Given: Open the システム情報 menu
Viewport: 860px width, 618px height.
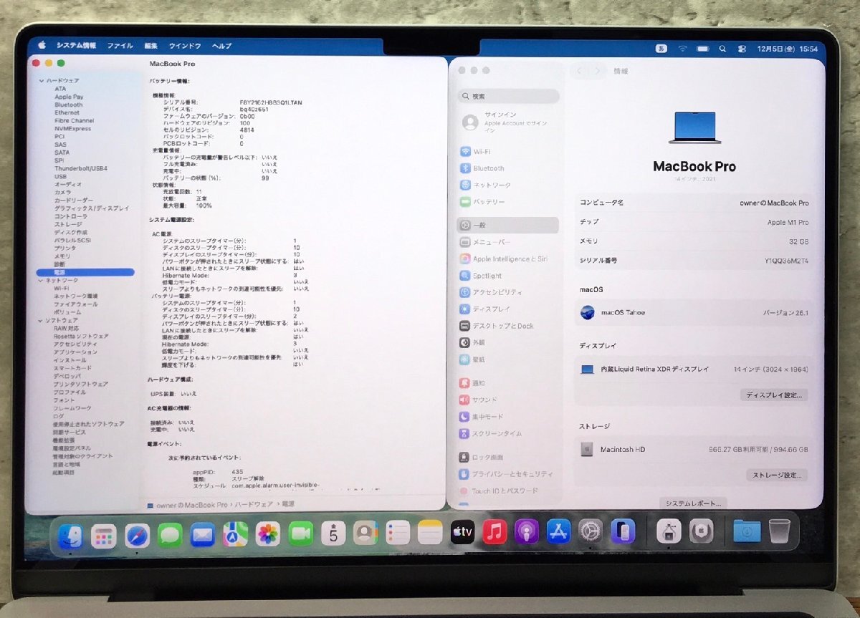Looking at the screenshot, I should tap(76, 45).
